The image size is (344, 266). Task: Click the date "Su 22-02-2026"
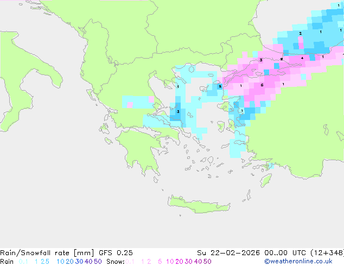[228, 253]
